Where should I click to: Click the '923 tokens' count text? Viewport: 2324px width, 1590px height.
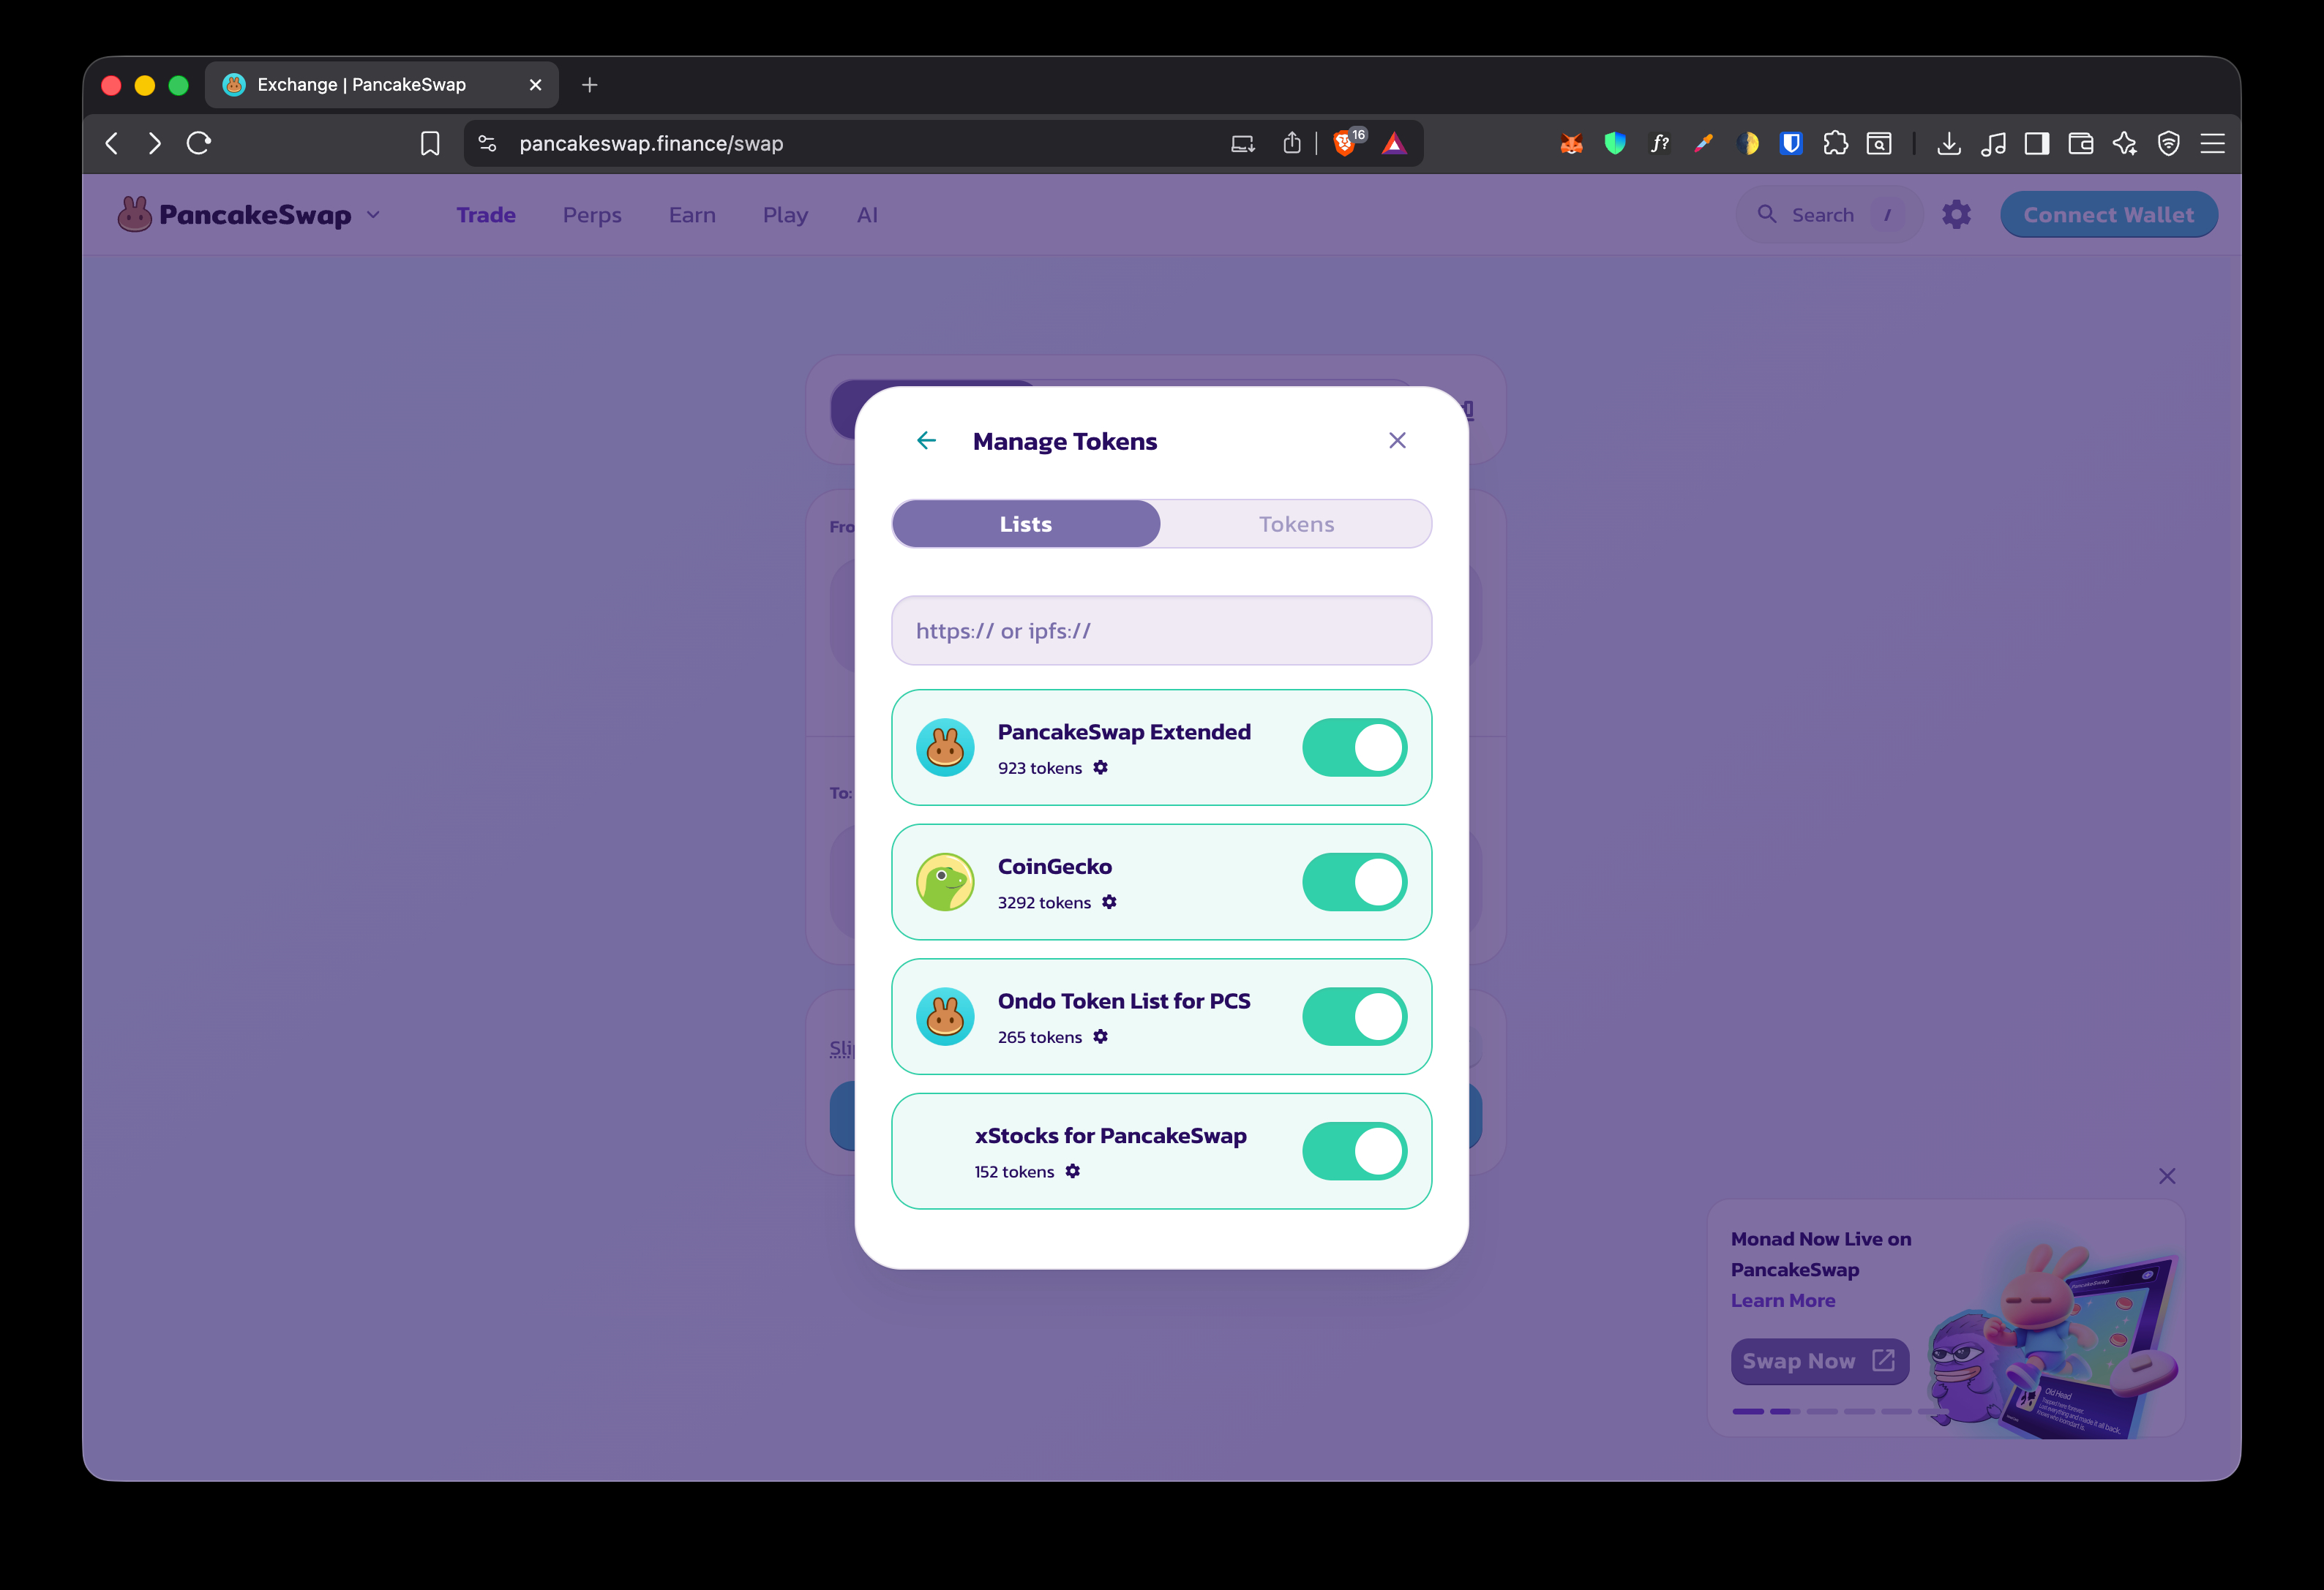tap(1040, 767)
